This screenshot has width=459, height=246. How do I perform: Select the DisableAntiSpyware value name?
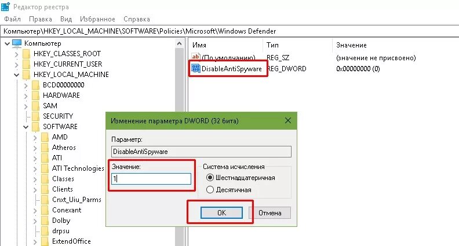[x=232, y=69]
